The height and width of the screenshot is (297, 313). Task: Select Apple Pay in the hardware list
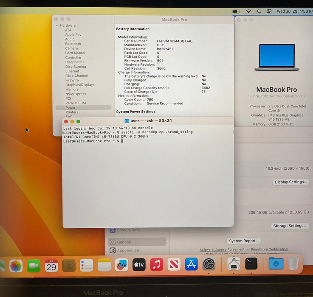[x=73, y=34]
